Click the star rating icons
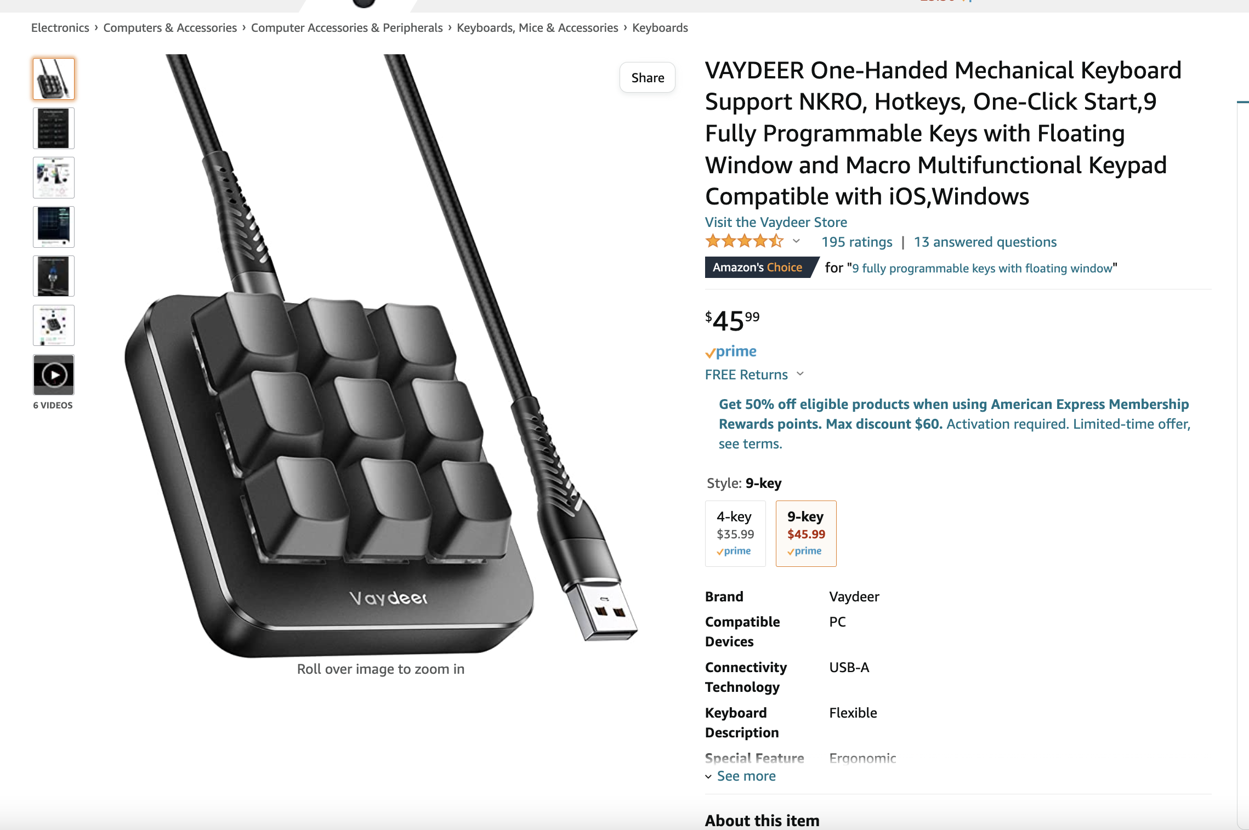This screenshot has height=830, width=1249. pyautogui.click(x=745, y=241)
